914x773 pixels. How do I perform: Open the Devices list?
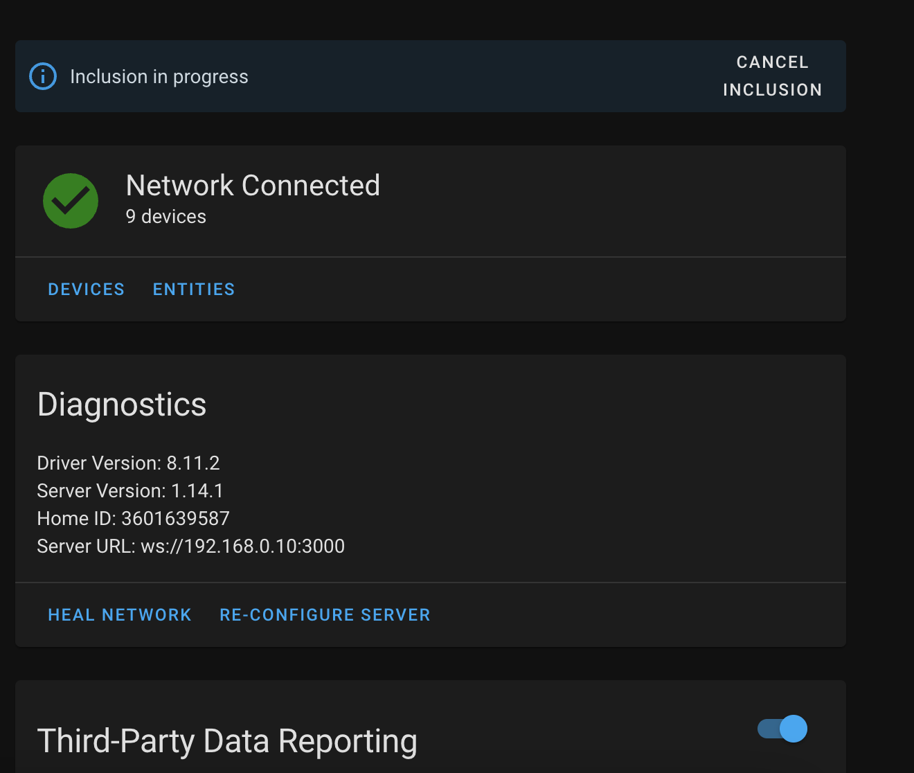point(87,290)
